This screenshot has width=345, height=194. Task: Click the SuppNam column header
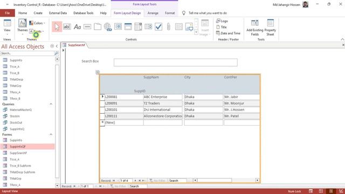pyautogui.click(x=151, y=77)
